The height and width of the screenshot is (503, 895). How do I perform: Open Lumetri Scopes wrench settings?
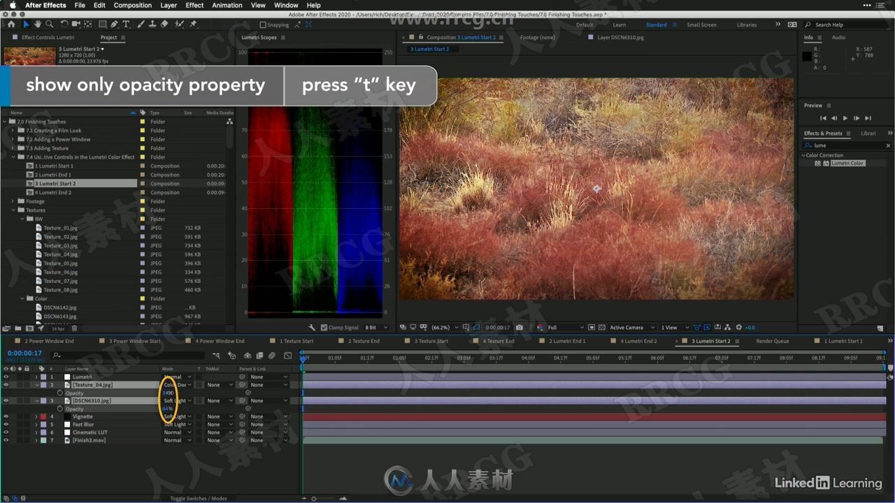point(313,327)
